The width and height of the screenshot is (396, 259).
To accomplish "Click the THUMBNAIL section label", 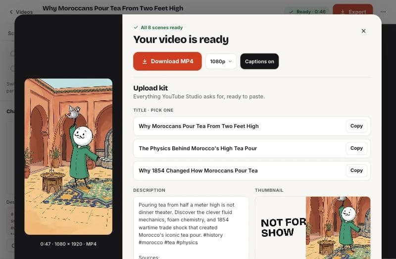I will (x=269, y=190).
